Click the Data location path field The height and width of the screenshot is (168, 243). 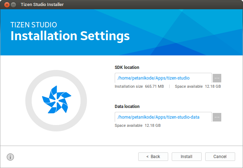(163, 117)
